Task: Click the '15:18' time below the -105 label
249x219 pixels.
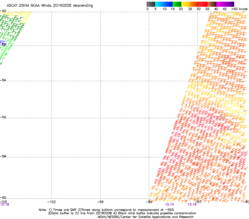Action: coord(4,205)
